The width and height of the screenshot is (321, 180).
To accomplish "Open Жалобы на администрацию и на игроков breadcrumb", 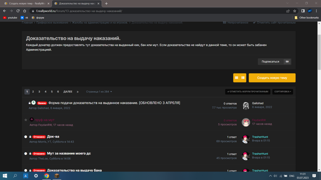I will [100, 22].
